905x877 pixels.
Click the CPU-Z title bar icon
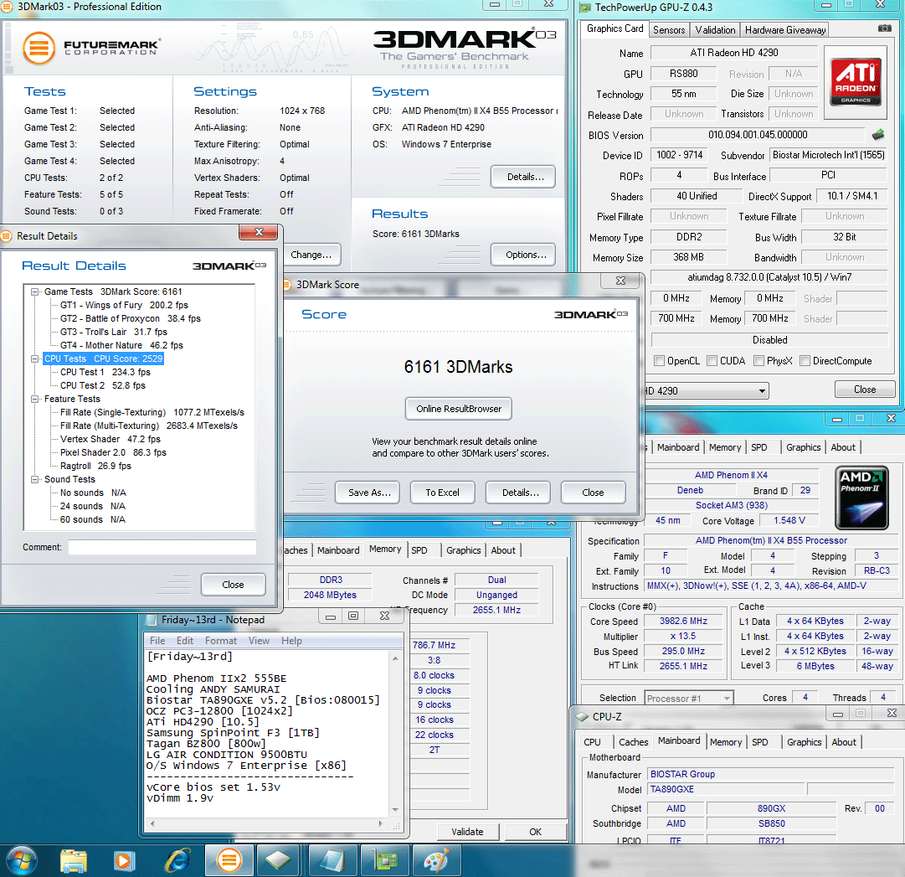click(x=583, y=716)
